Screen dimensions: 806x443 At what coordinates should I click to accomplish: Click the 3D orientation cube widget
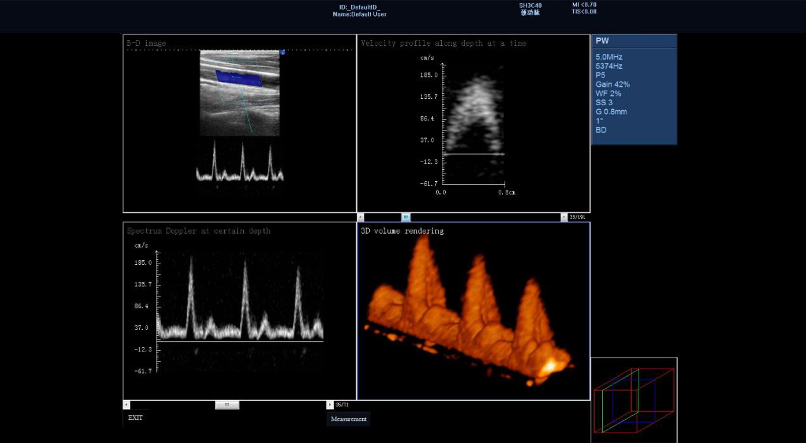coord(634,400)
